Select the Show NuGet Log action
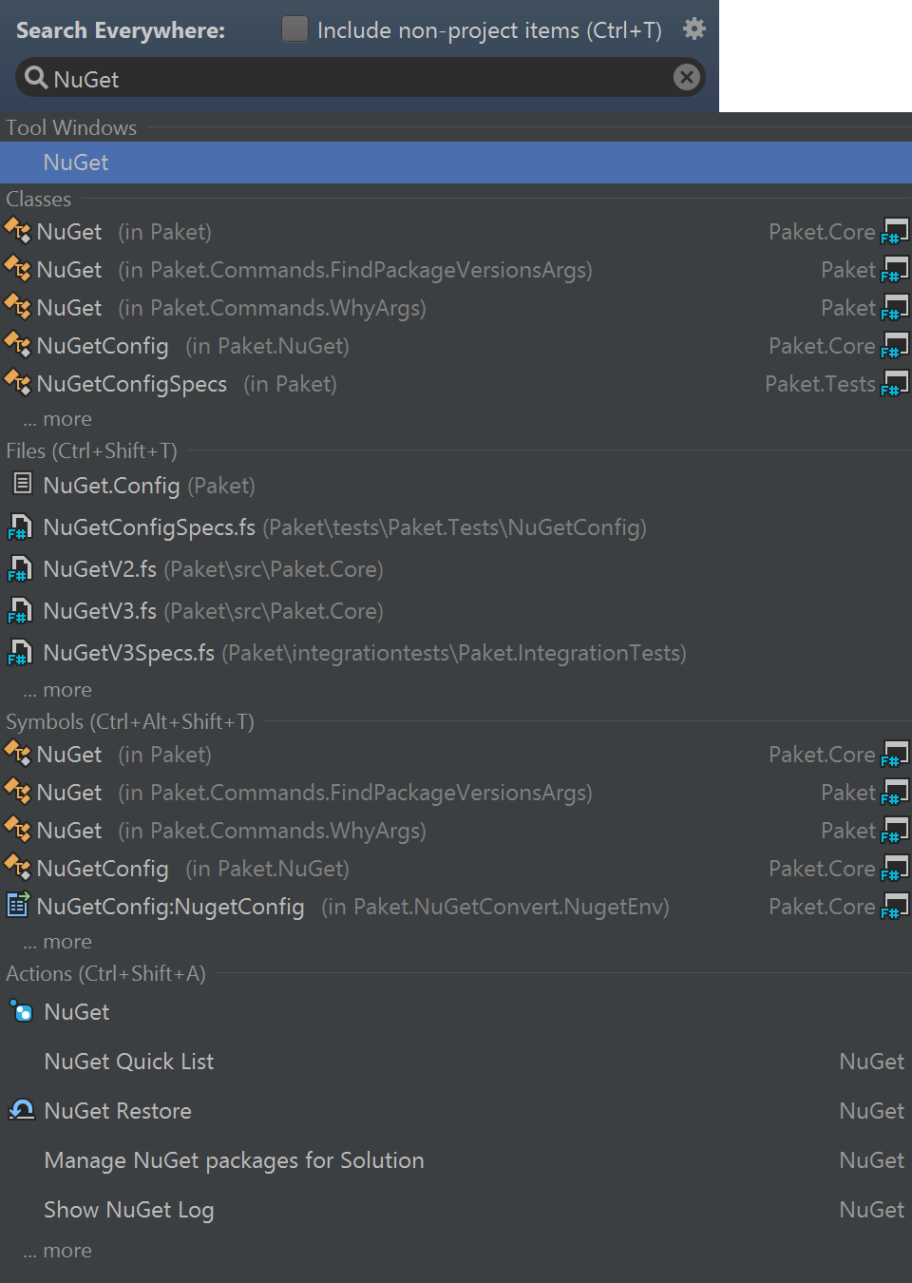 [456, 1210]
